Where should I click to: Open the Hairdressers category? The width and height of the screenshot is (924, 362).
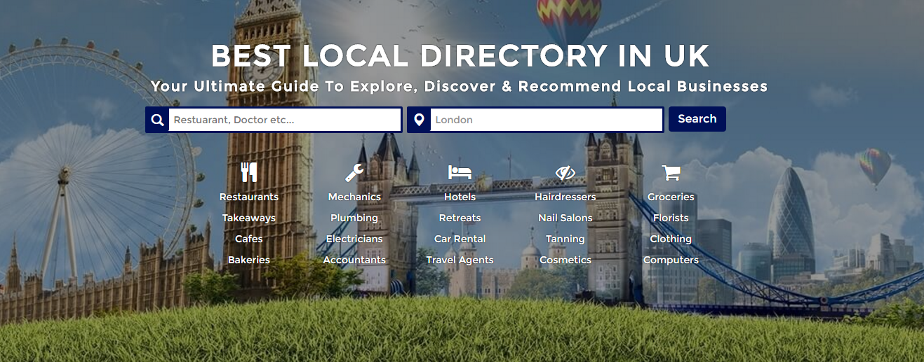click(565, 197)
